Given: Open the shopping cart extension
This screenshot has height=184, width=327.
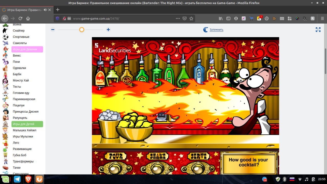Looking at the screenshot, I should (251, 18).
